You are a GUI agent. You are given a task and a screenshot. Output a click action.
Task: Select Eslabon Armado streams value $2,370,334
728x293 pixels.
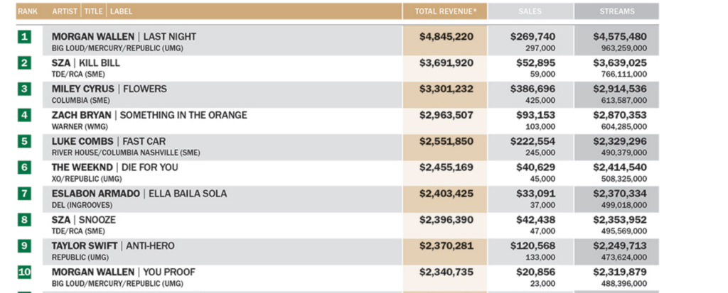click(x=620, y=194)
